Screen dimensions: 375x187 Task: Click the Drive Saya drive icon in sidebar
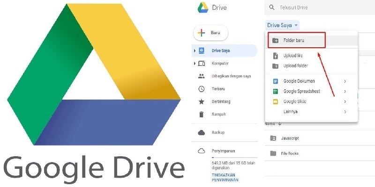(202, 50)
